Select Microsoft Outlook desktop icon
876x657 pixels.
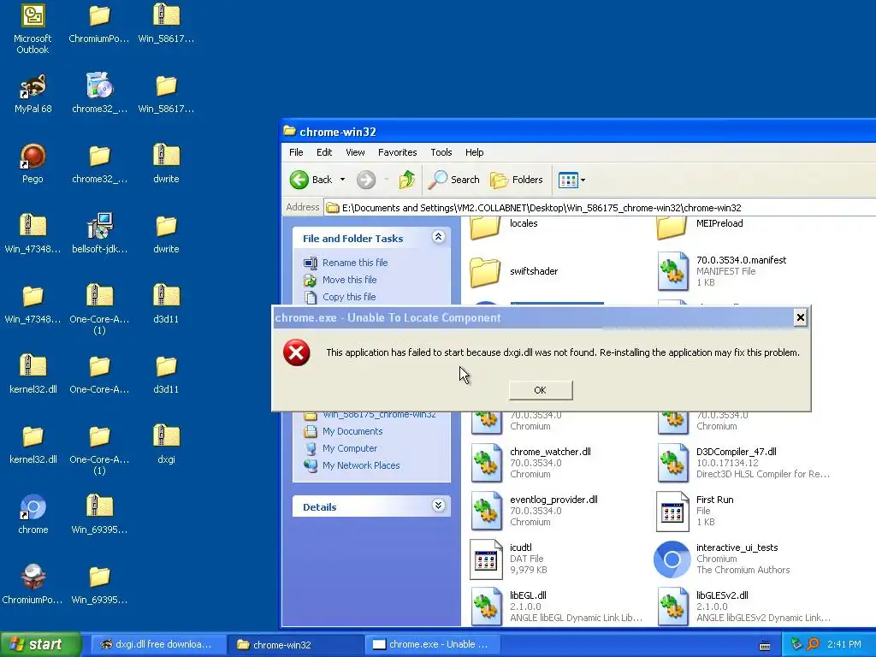(33, 29)
